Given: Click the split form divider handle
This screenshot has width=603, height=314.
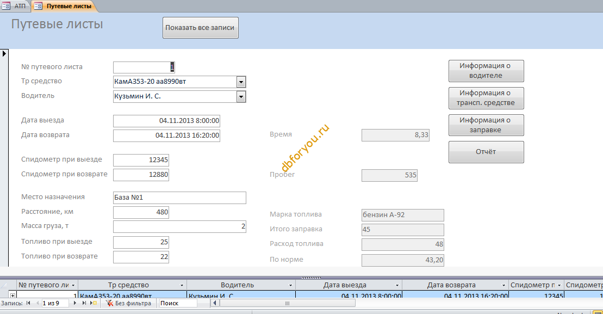Looking at the screenshot, I should click(x=311, y=278).
